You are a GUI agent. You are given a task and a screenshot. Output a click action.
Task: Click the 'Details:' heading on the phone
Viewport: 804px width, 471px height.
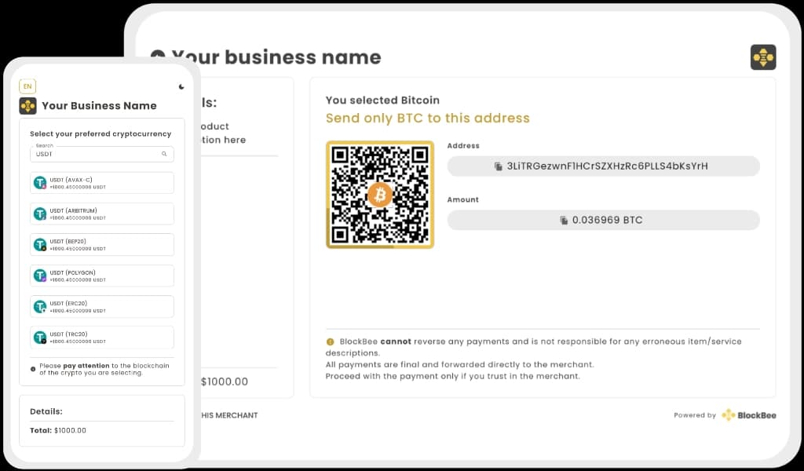tap(46, 411)
